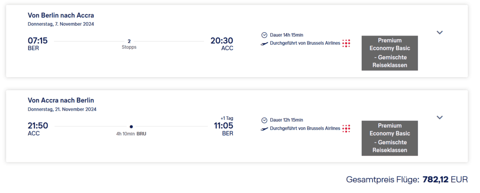Image resolution: width=480 pixels, height=193 pixels.
Task: Click the '4h 10min BRU' layover text
Action: point(131,134)
